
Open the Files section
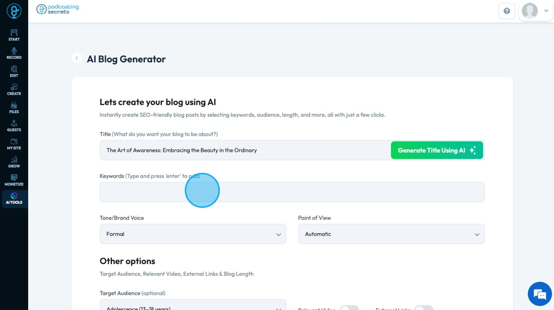pyautogui.click(x=14, y=107)
